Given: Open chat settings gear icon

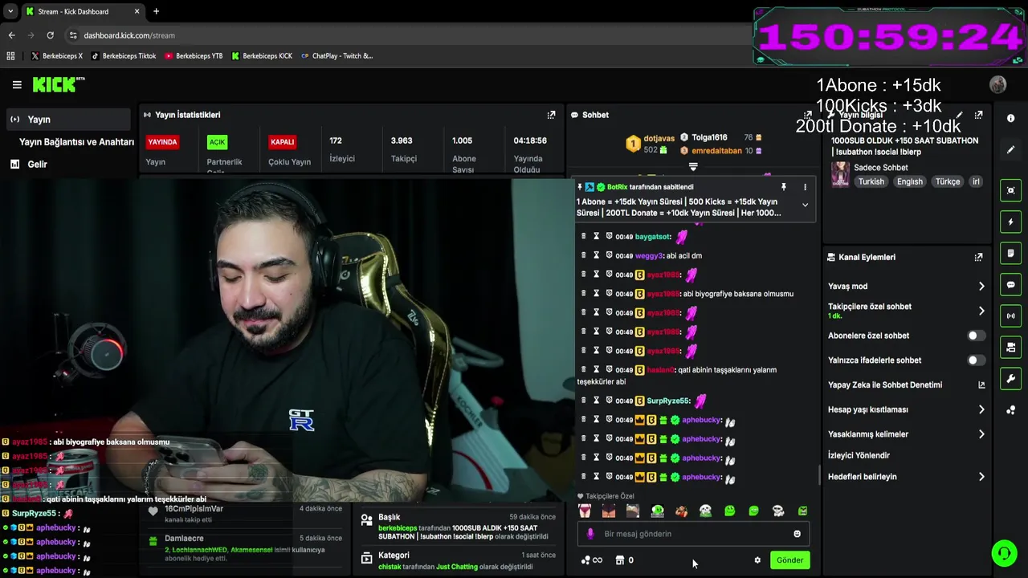Looking at the screenshot, I should click(x=757, y=560).
